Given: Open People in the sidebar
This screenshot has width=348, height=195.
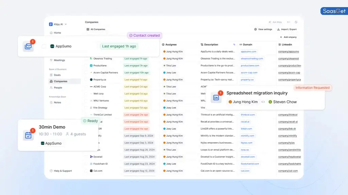Looking at the screenshot, I should [56, 88].
